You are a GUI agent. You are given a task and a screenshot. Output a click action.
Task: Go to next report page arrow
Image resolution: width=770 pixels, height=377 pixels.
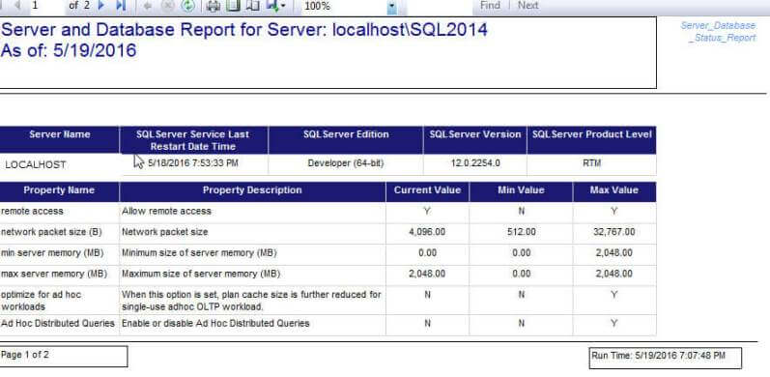click(101, 6)
